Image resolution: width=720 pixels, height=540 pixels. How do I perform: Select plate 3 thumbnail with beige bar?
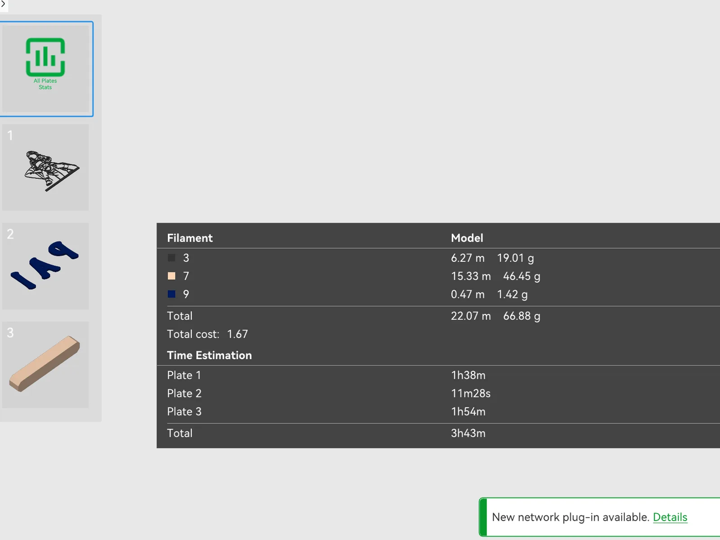point(45,364)
